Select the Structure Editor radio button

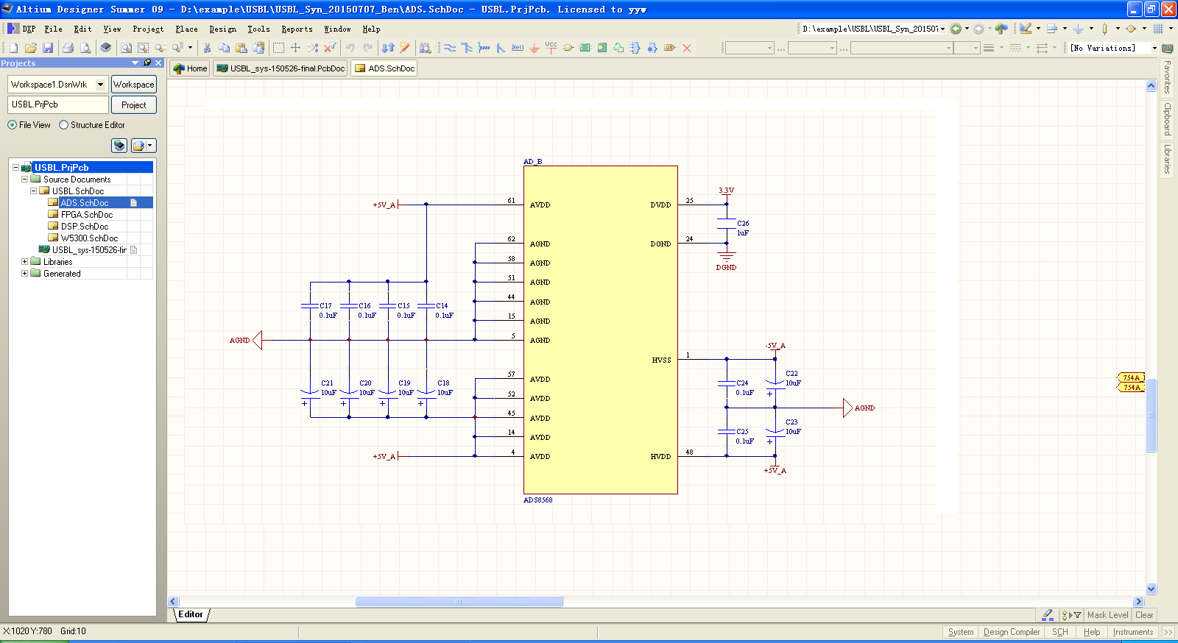64,125
